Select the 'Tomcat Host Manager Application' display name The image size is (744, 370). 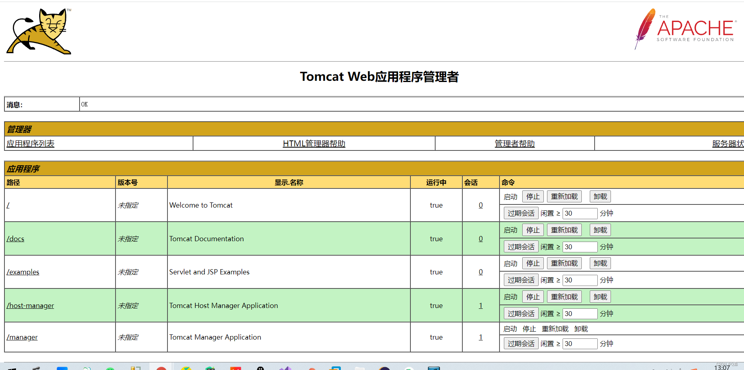click(224, 306)
